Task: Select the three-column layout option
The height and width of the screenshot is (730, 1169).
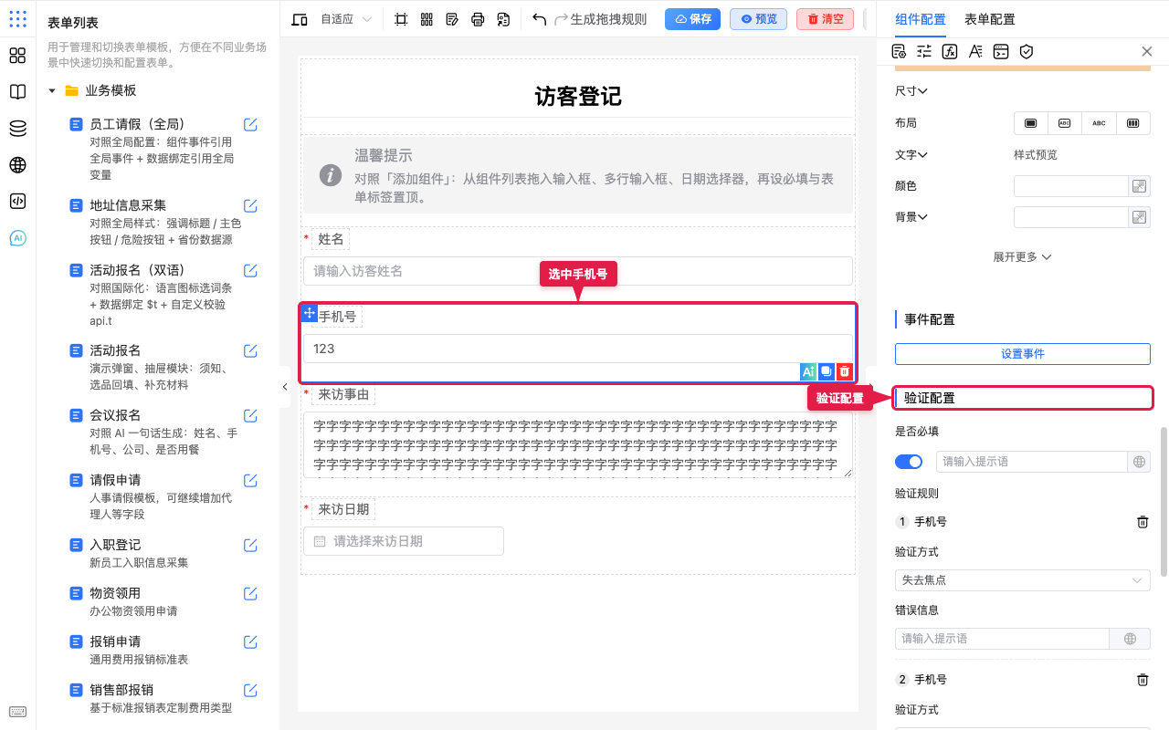Action: pos(1133,123)
